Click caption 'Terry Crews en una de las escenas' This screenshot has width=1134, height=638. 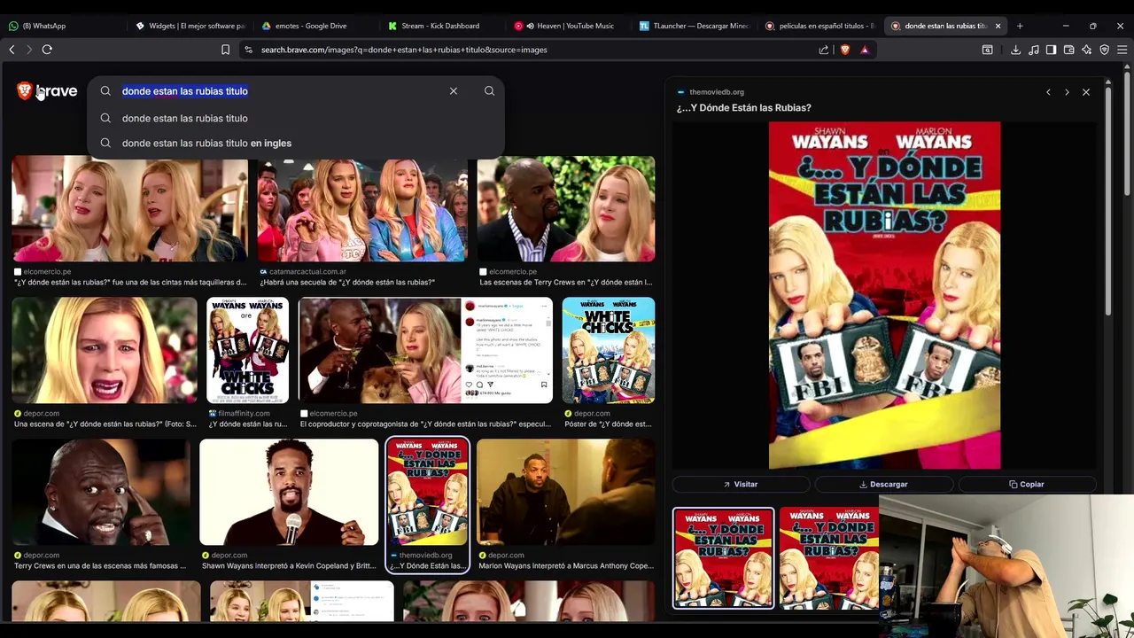coord(100,566)
